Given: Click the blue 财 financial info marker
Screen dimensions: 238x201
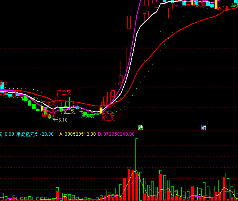Looking at the screenshot, I should [x=204, y=127].
